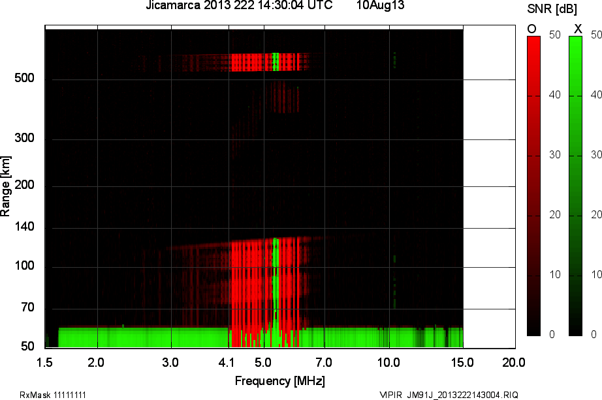
Task: Click the 4.1 MHz frequency tick label
Action: click(x=227, y=362)
